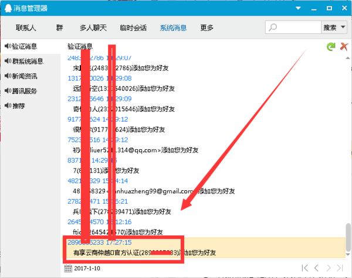
Task: Close the 消息管理器 window
Action: 344,8
